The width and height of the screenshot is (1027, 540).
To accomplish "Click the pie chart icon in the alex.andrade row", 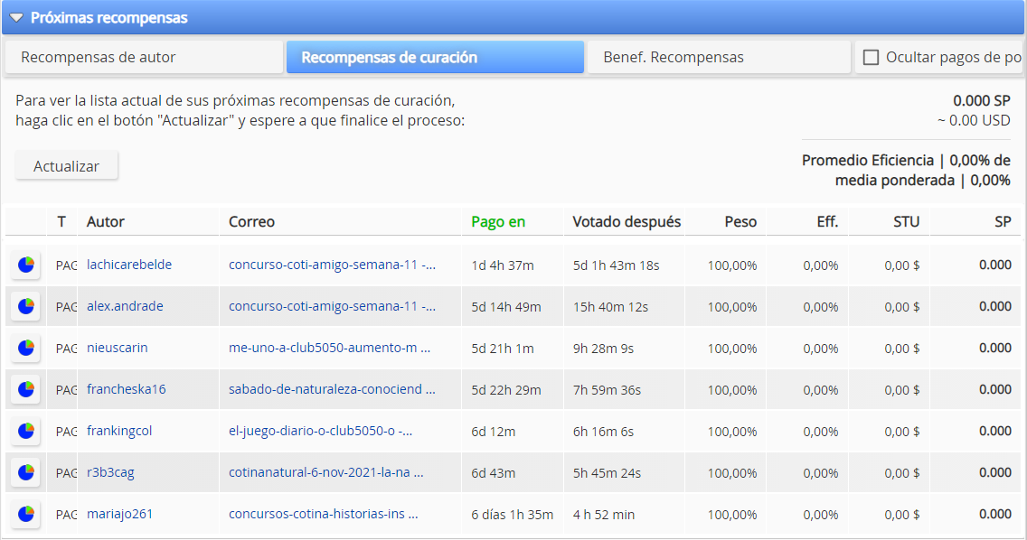I will (25, 306).
